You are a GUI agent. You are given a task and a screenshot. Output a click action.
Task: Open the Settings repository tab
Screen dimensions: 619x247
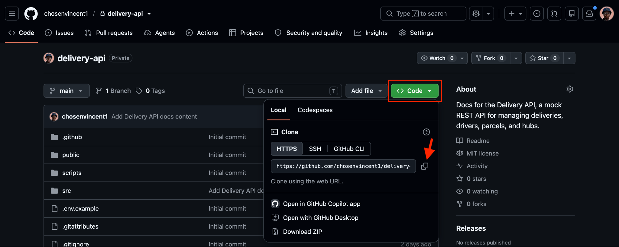pyautogui.click(x=416, y=33)
